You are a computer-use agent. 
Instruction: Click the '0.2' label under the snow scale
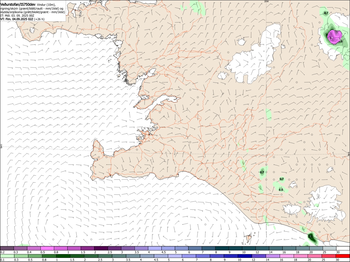[2, 252]
